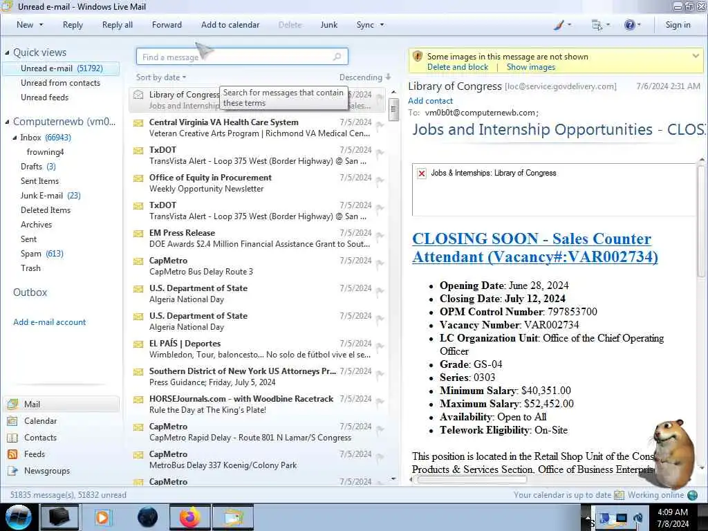Viewport: 708px width, 531px height.
Task: Flag the HORSEJournals.com message
Action: click(x=380, y=402)
